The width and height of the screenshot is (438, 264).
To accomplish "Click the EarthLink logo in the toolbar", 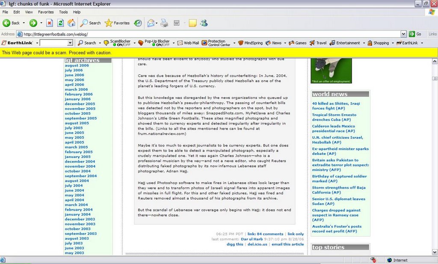I will (x=17, y=43).
